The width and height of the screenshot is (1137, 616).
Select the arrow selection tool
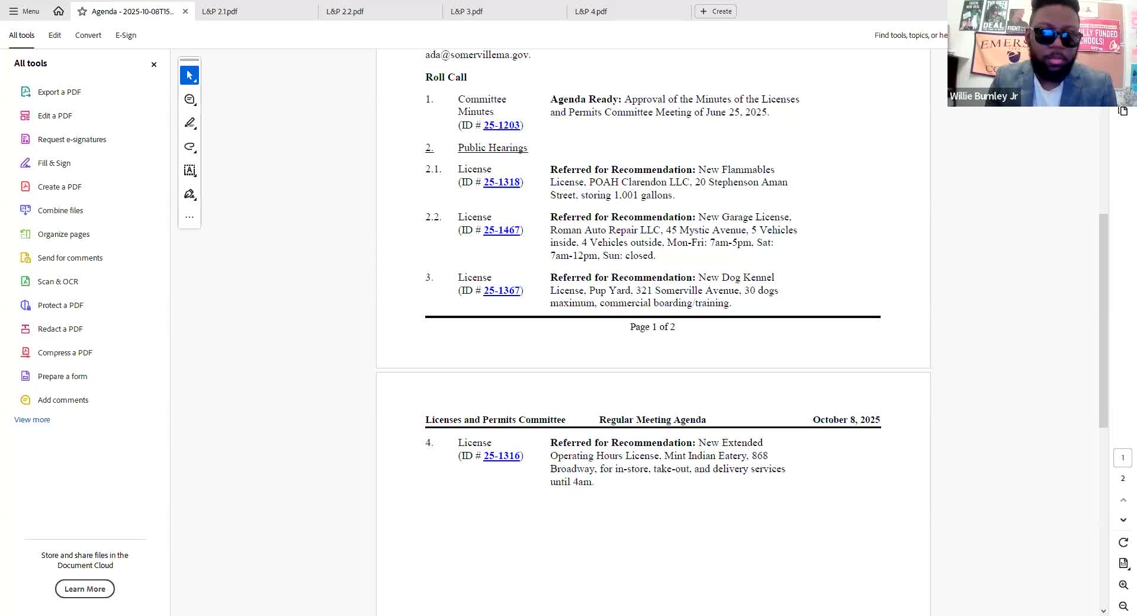pyautogui.click(x=189, y=76)
